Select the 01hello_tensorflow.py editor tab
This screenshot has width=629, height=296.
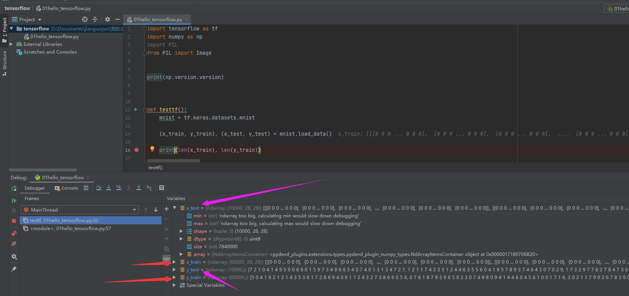[x=158, y=19]
